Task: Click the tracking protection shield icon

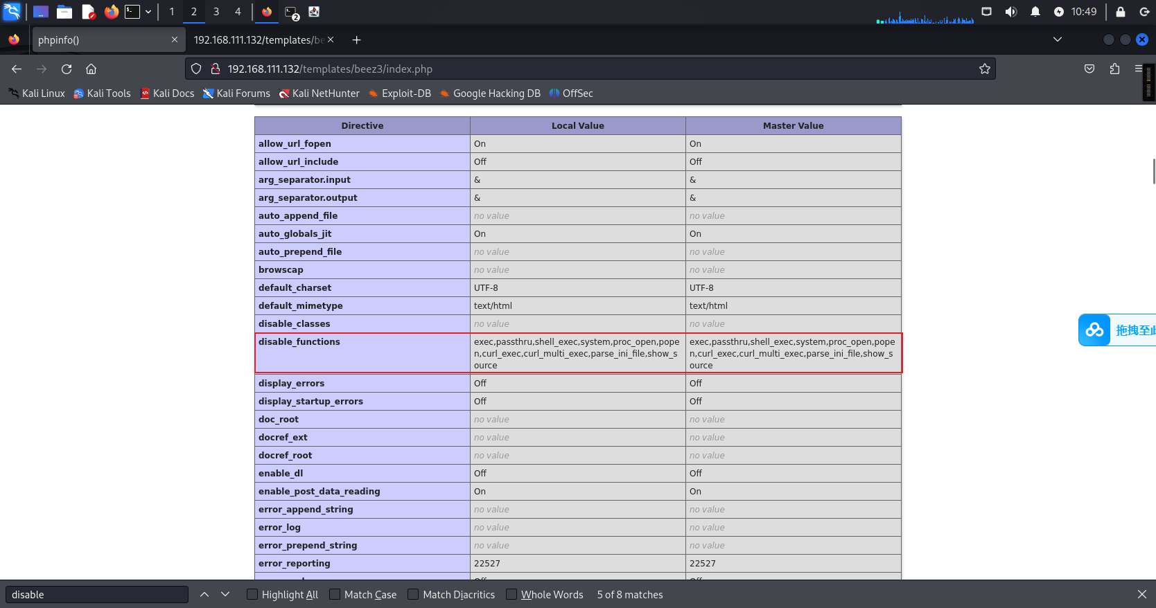Action: [x=196, y=69]
